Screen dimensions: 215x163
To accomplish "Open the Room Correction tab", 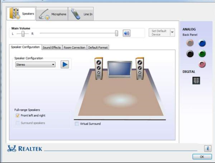I will (74, 48).
